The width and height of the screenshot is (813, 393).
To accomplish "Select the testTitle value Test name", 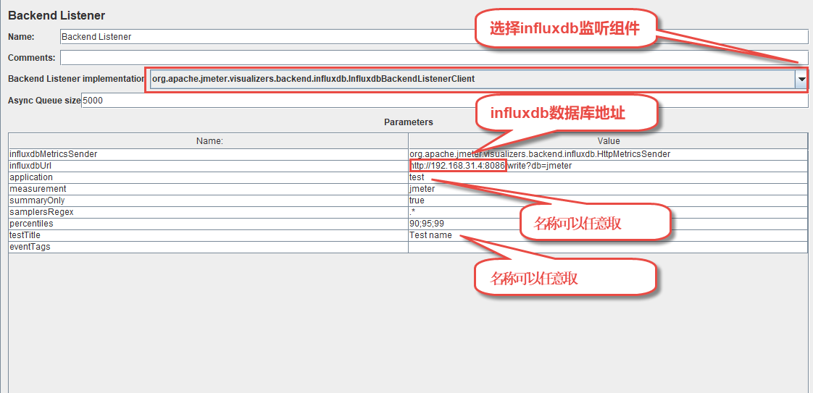I will [430, 235].
